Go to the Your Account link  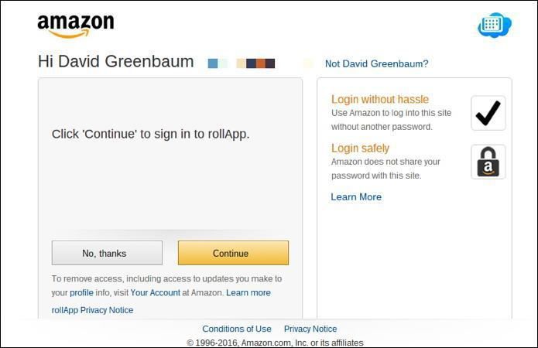[155, 293]
